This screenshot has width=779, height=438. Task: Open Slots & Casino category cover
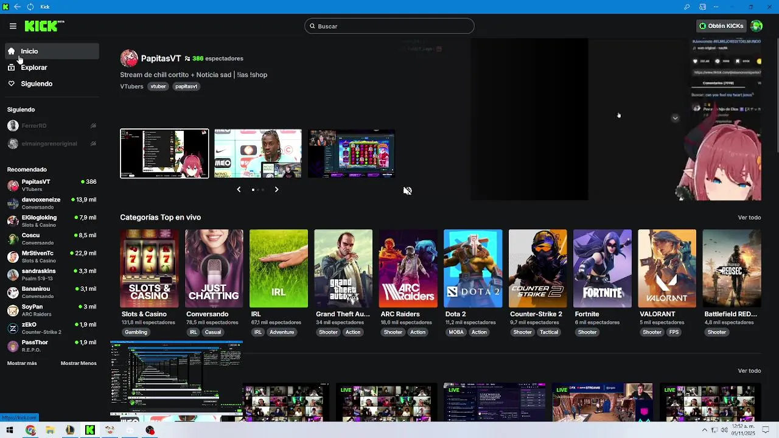tap(149, 268)
